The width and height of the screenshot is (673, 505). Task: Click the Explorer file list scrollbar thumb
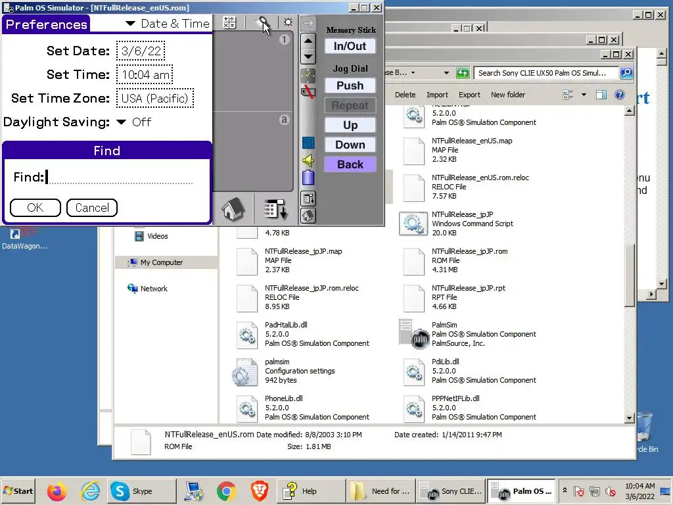click(x=629, y=276)
